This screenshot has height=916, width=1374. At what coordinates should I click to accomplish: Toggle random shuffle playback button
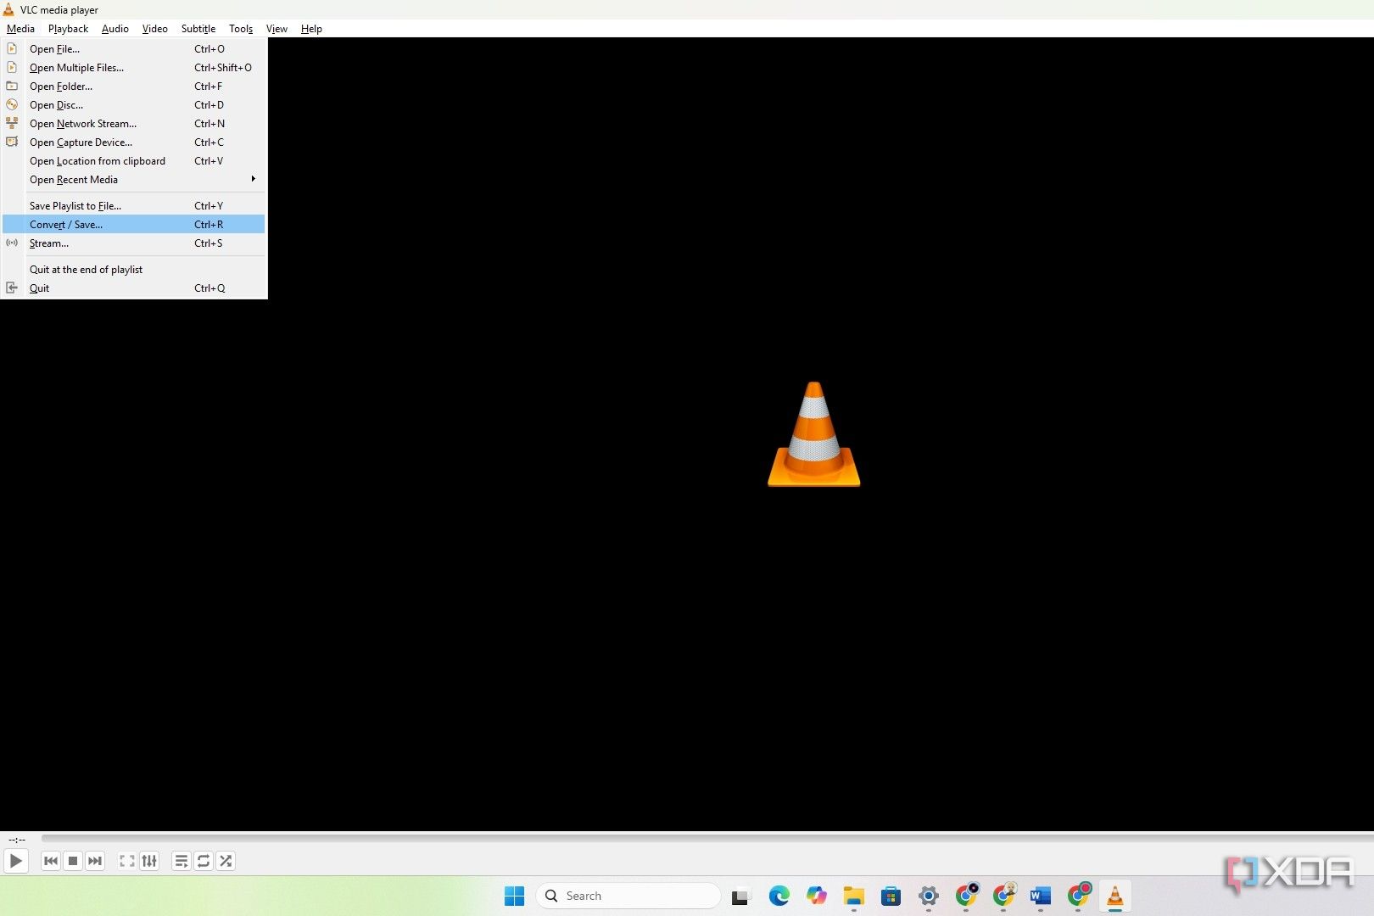coord(226,861)
